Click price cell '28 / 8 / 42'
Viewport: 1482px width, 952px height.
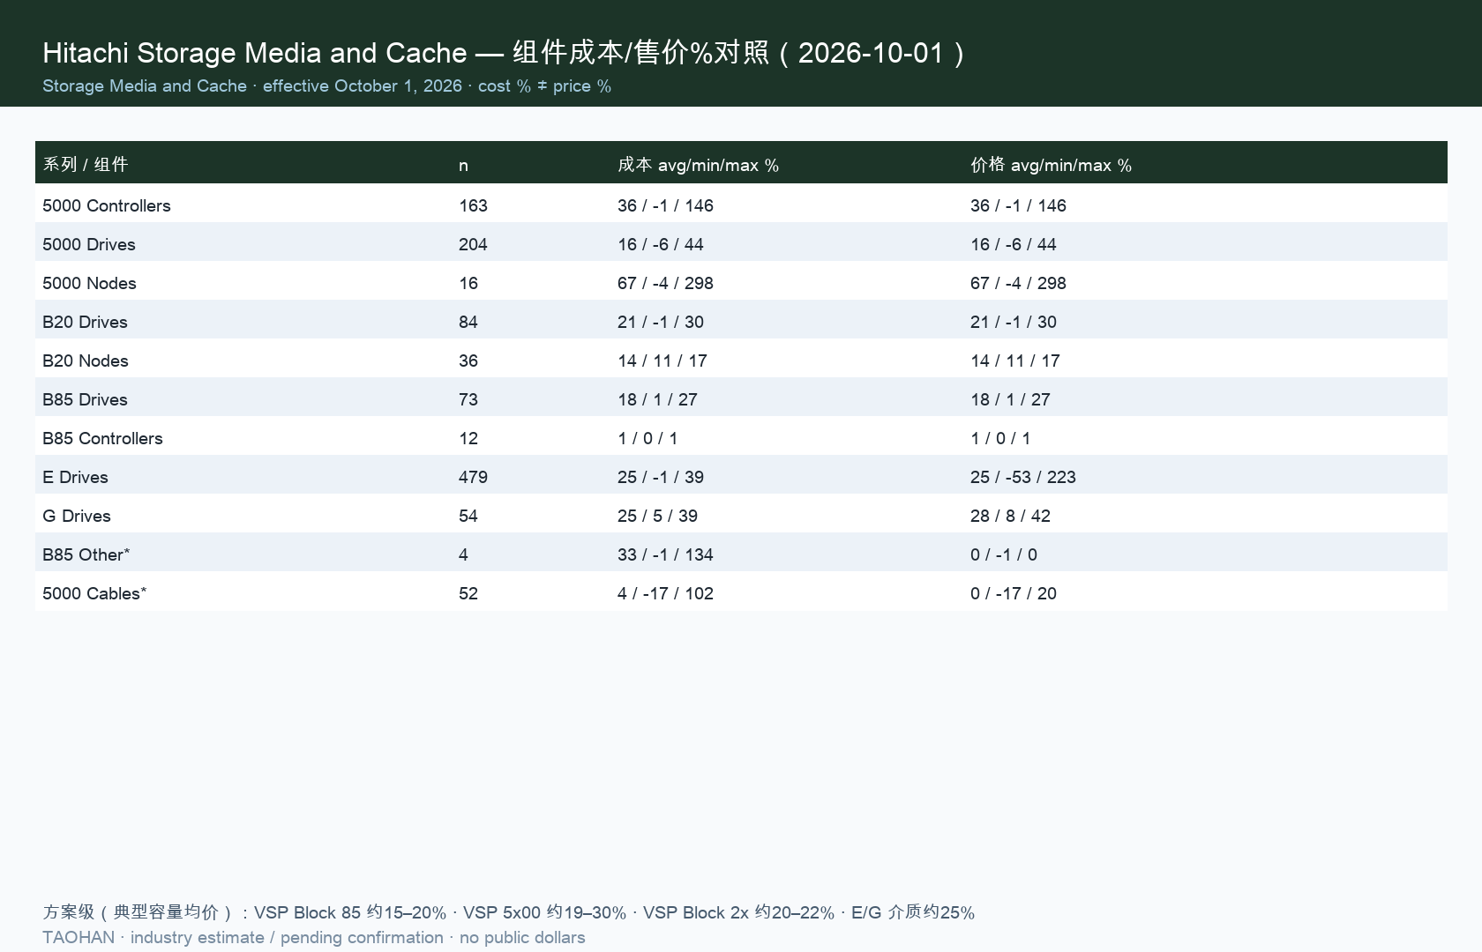(1010, 516)
